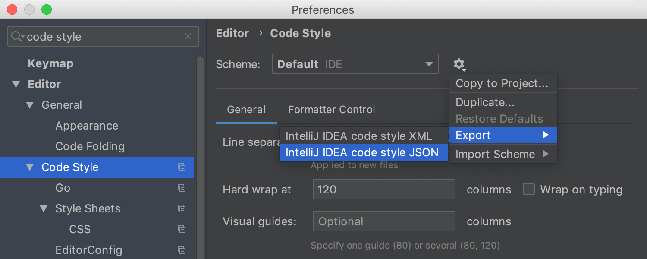Select IntelliJ IDEA code style XML
This screenshot has height=259, width=647.
click(x=358, y=136)
